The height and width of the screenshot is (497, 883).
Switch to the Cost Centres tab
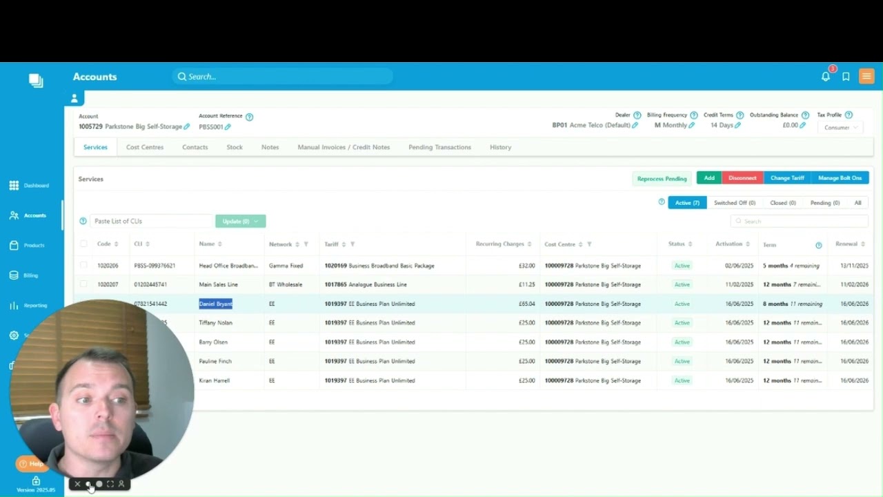coord(145,147)
